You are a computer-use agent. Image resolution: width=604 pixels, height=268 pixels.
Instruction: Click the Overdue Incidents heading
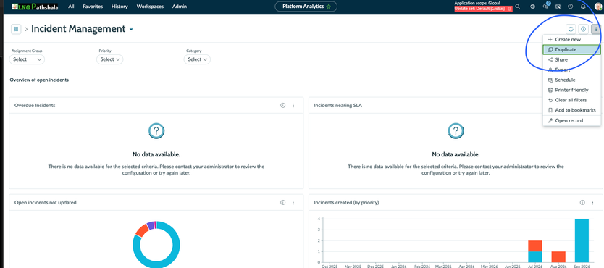[x=35, y=105]
